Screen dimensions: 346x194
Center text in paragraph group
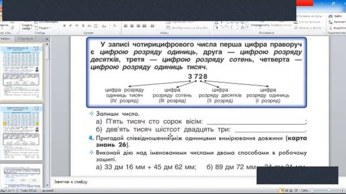(x=132, y=26)
